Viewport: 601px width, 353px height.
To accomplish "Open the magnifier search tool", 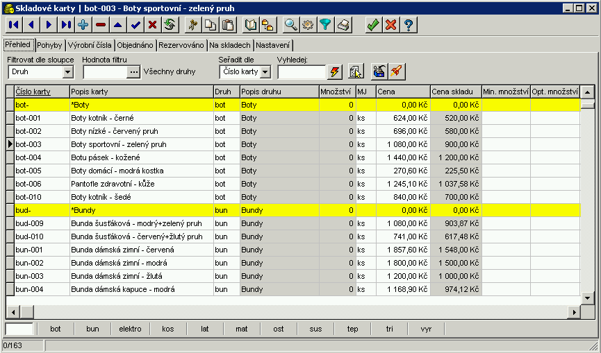I will tap(291, 25).
